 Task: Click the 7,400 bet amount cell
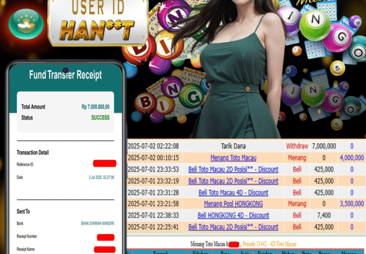coord(324,216)
